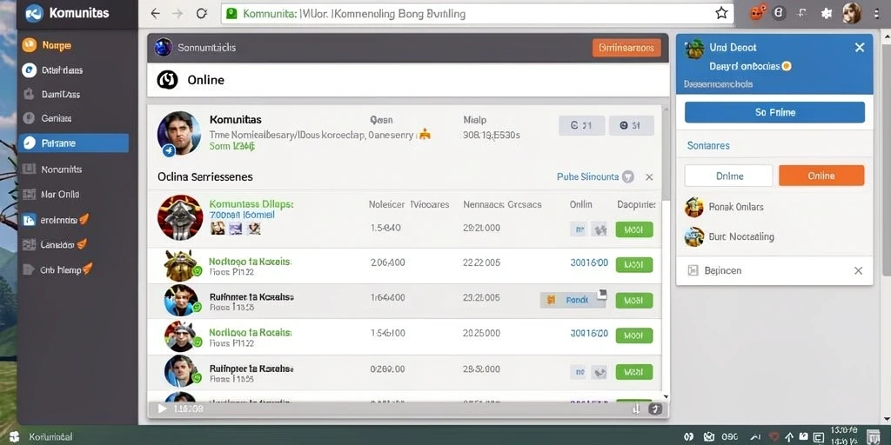Click green button in 0.289.00 row
891x445 pixels.
[x=634, y=372]
